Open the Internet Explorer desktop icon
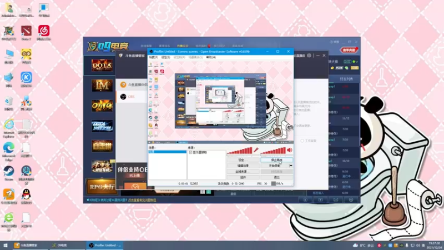 [9, 128]
